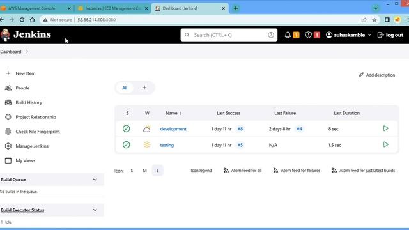This screenshot has height=230, width=409.
Task: Reload the browser page
Action: tap(22, 20)
